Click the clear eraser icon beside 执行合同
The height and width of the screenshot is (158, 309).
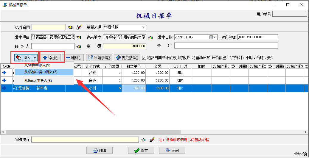coord(79,27)
